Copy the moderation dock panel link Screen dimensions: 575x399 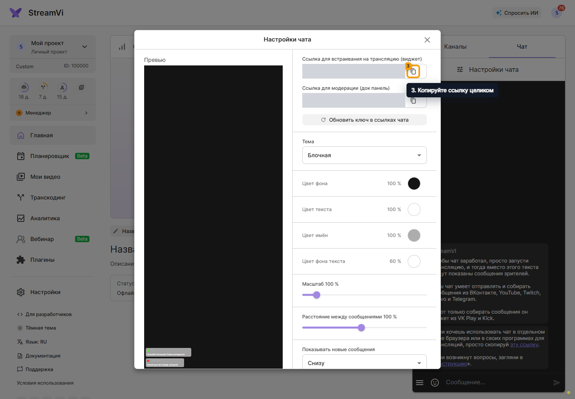point(413,101)
